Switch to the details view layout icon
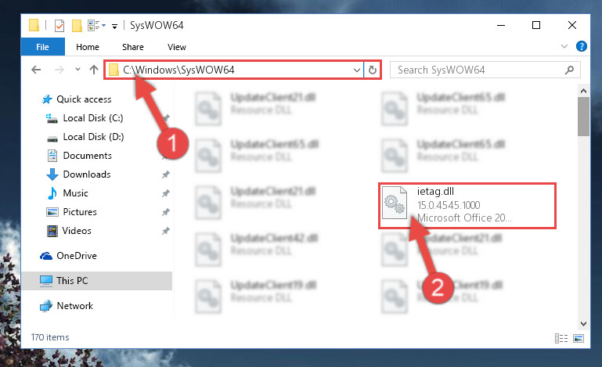This screenshot has width=602, height=367. pos(561,338)
